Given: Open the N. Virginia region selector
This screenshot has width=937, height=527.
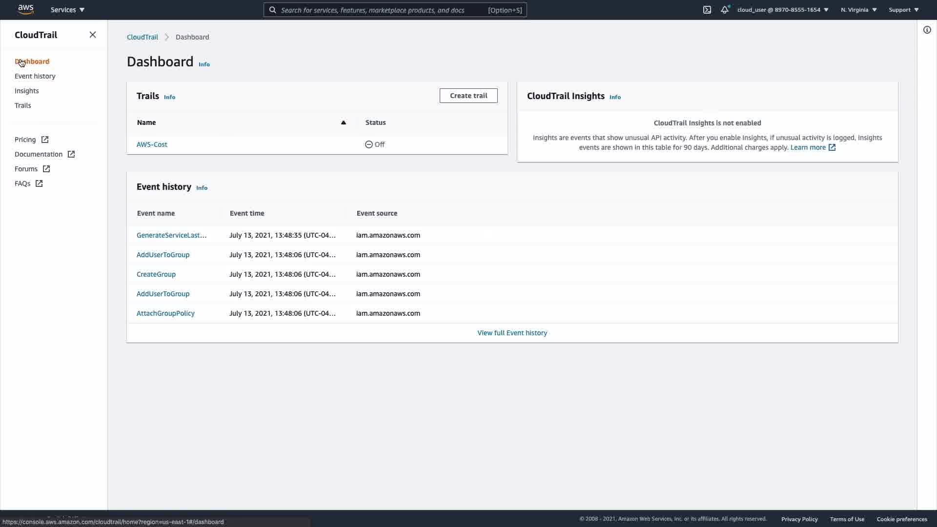Looking at the screenshot, I should (x=858, y=10).
